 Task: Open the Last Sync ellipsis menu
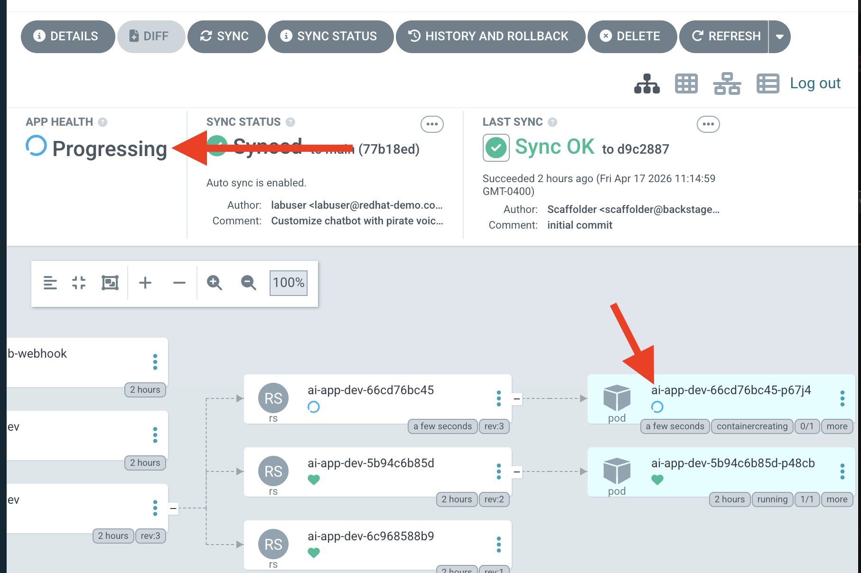click(708, 124)
